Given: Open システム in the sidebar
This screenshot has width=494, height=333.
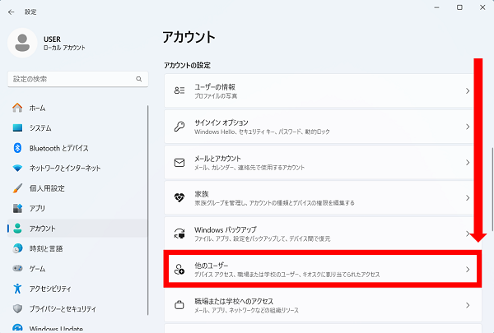Looking at the screenshot, I should point(77,127).
